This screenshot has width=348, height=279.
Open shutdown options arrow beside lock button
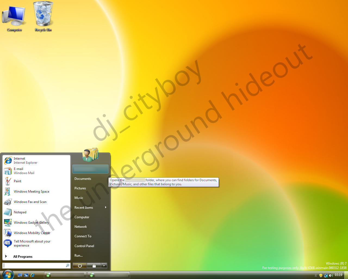[104, 266]
